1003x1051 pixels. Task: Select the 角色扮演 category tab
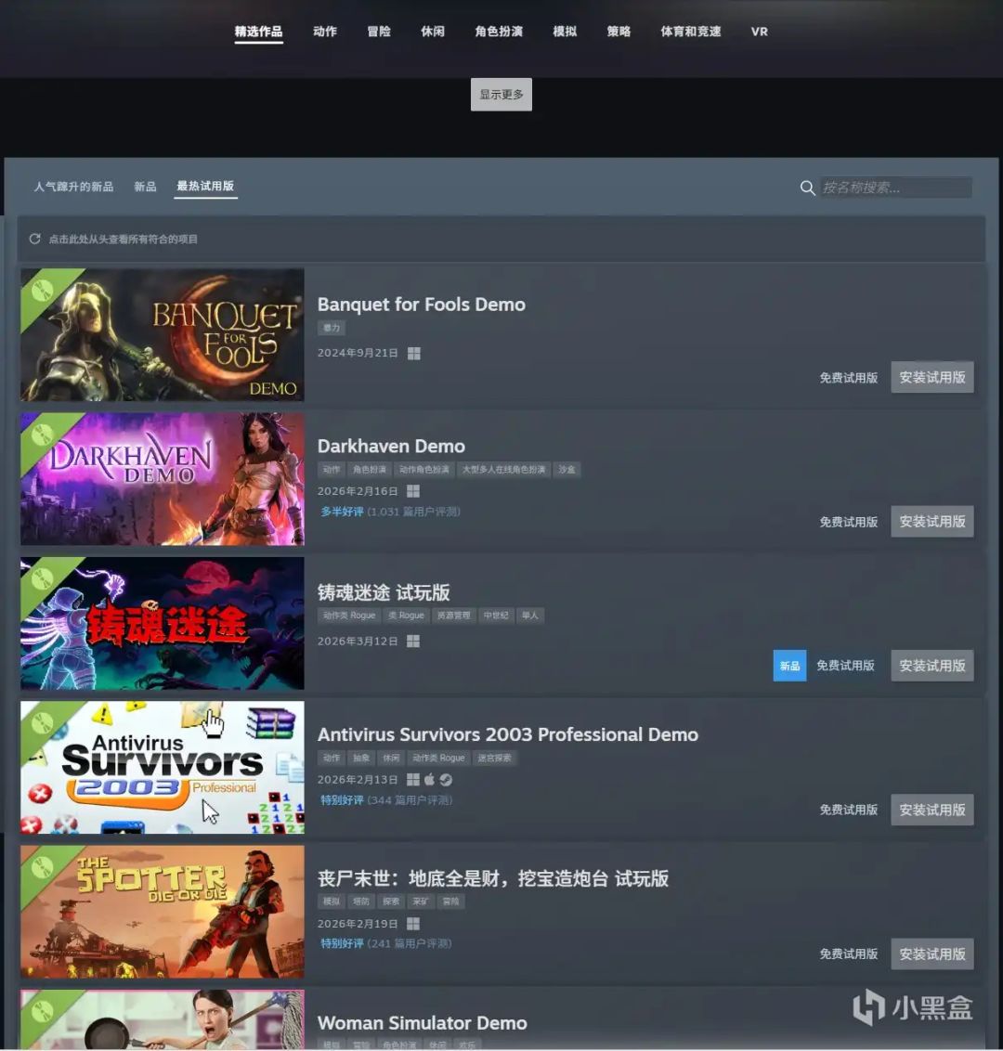[499, 32]
